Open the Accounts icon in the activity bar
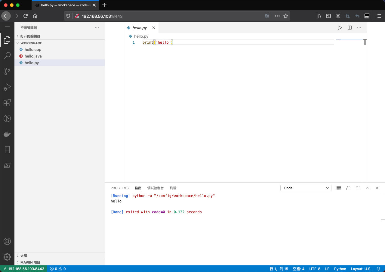 click(x=7, y=241)
